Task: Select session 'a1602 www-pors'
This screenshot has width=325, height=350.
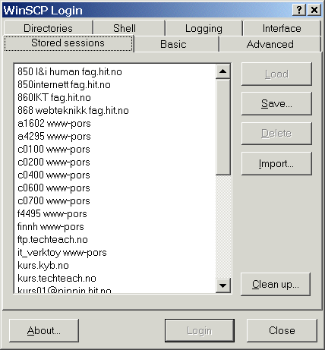Action: coord(115,123)
